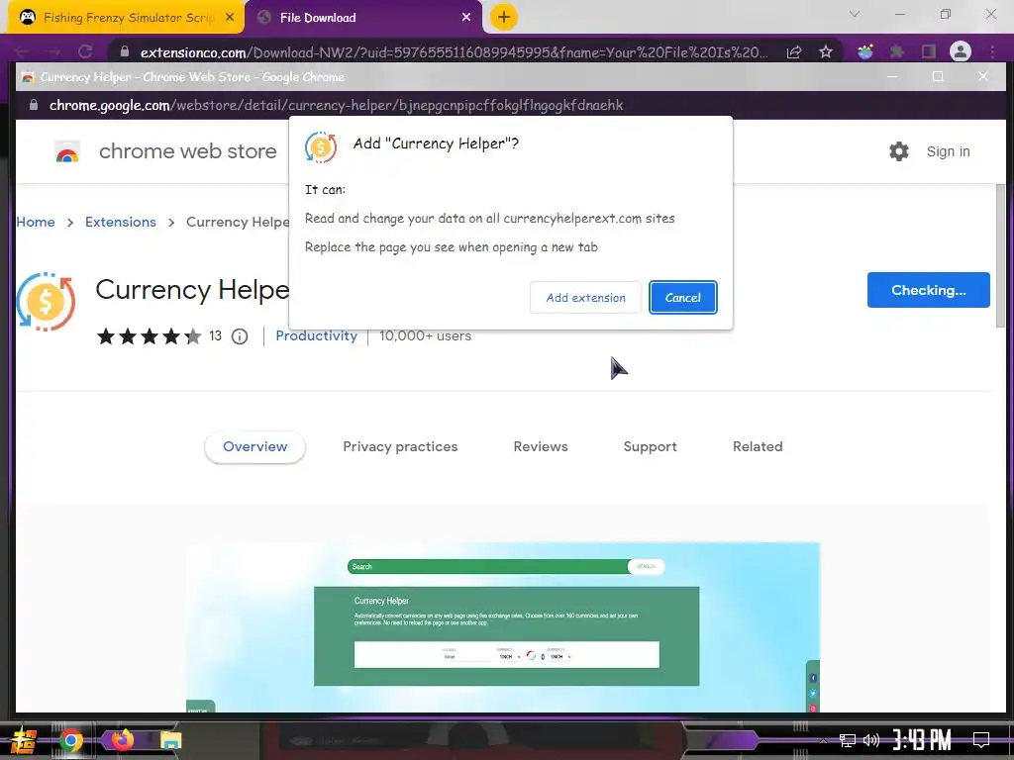Click the Currency Helper icon in dialog
The width and height of the screenshot is (1014, 760).
coord(321,147)
